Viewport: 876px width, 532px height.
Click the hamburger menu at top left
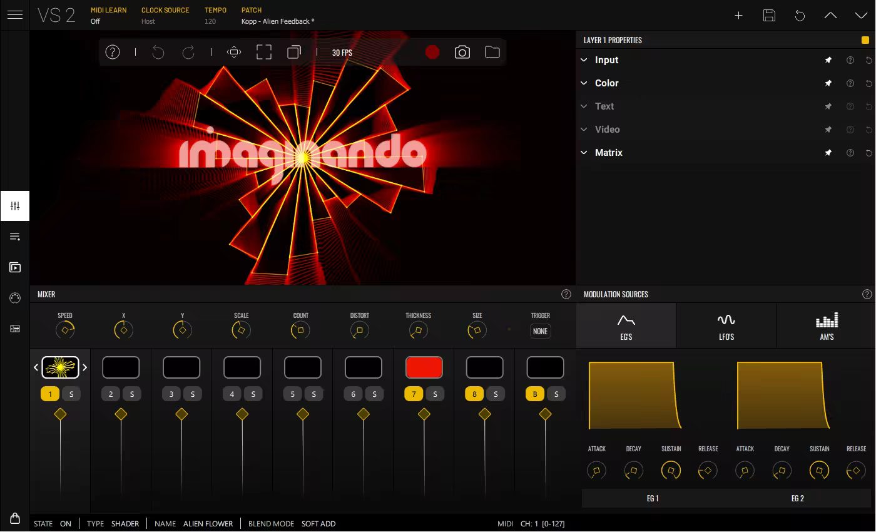(15, 15)
